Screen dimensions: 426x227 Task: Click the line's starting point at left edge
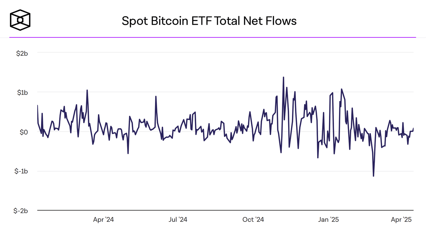coord(38,105)
